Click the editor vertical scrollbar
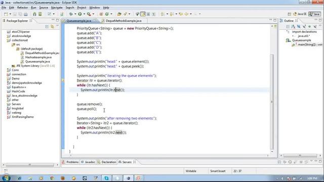This screenshot has width=324, height=182. pos(272,102)
